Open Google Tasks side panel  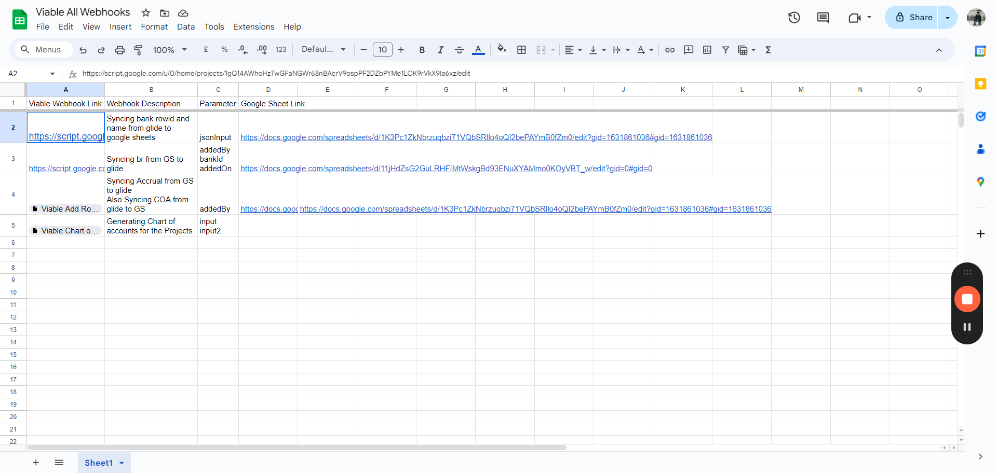[980, 116]
